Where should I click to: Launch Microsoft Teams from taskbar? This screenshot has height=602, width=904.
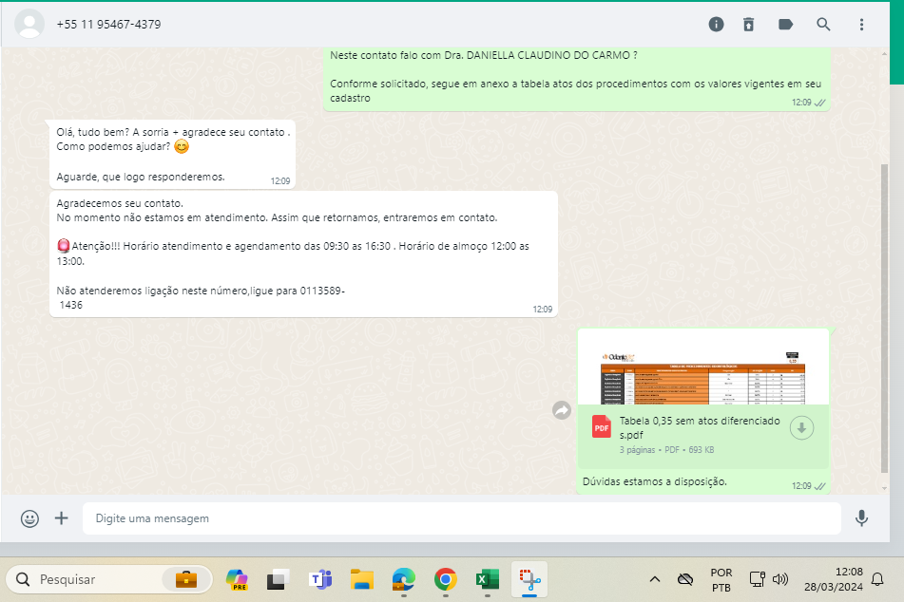(x=320, y=579)
